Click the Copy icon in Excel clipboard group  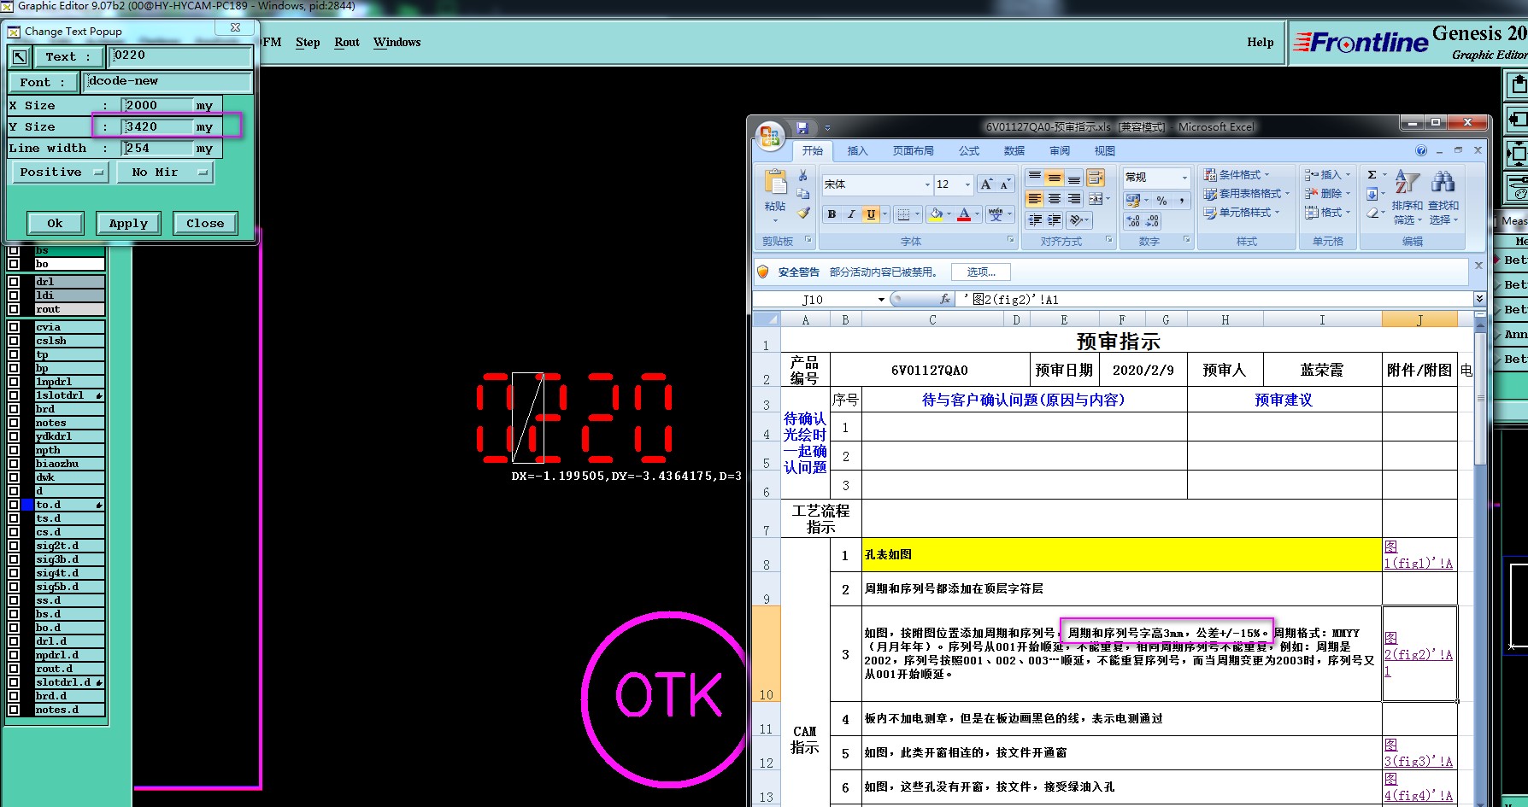pyautogui.click(x=802, y=194)
